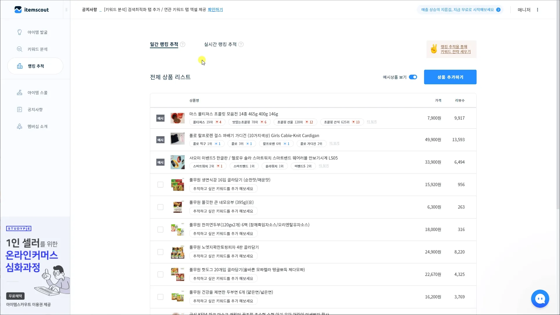The width and height of the screenshot is (560, 315).
Task: Click help icon next to 일간 랭킹 추적
Action: coord(183,44)
